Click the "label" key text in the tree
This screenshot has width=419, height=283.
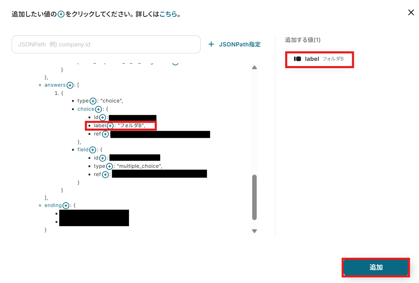click(x=100, y=126)
